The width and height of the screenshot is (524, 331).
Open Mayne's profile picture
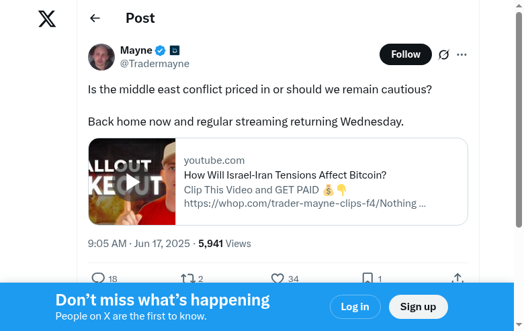(101, 57)
